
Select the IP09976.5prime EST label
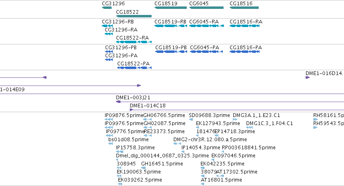tap(124, 123)
